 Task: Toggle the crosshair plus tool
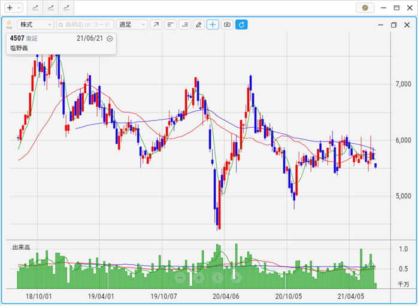(x=213, y=25)
